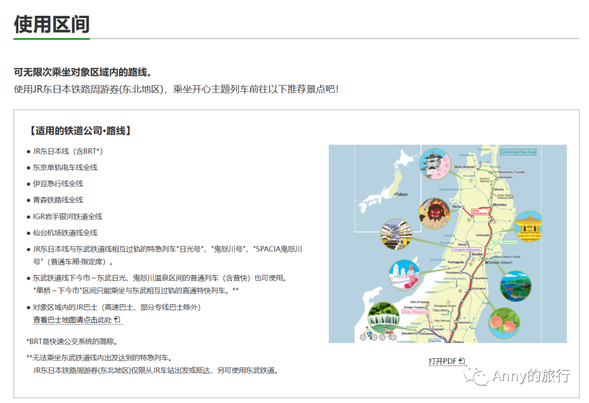Click the peaches illustration on the map
Screen dimensions: 589x403
(x=504, y=323)
